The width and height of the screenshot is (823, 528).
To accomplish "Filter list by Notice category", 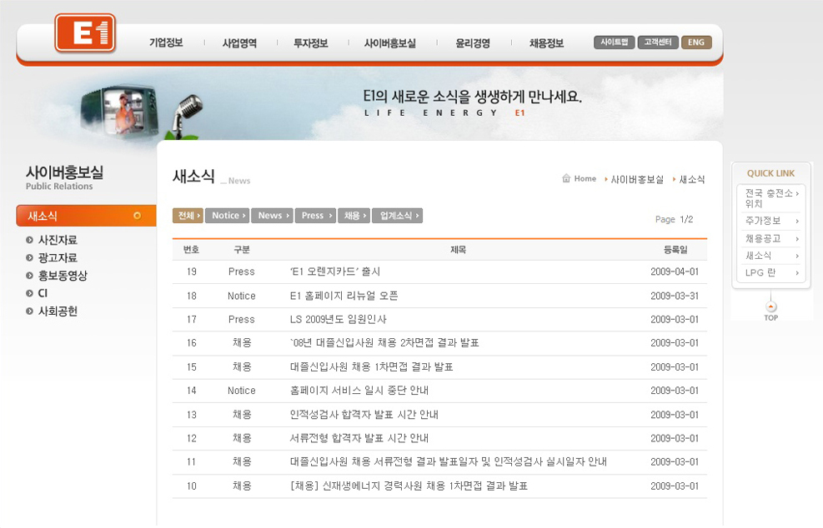I will point(227,216).
